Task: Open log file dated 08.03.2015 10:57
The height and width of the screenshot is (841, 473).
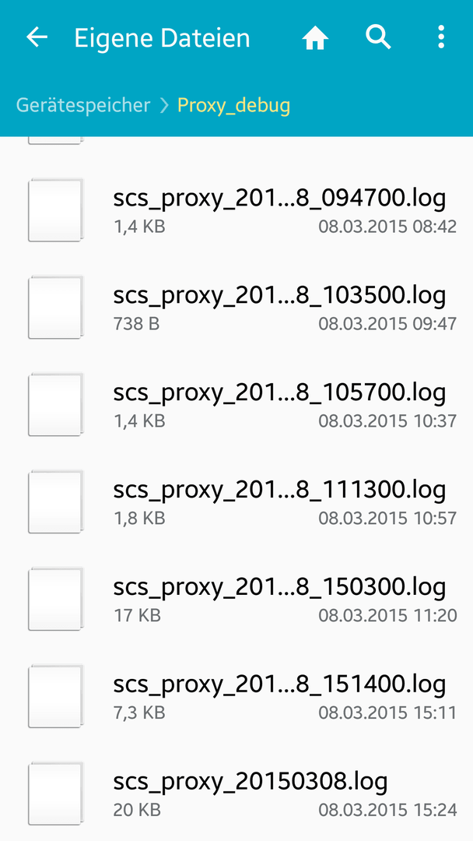Action: pyautogui.click(x=236, y=501)
